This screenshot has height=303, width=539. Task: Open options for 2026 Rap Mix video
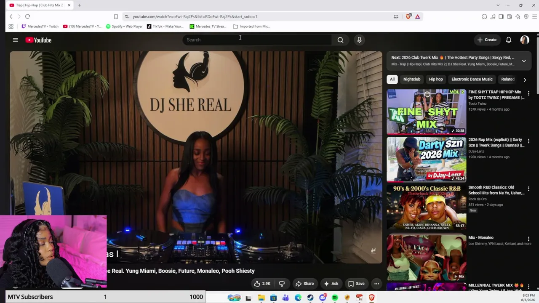pyautogui.click(x=529, y=141)
